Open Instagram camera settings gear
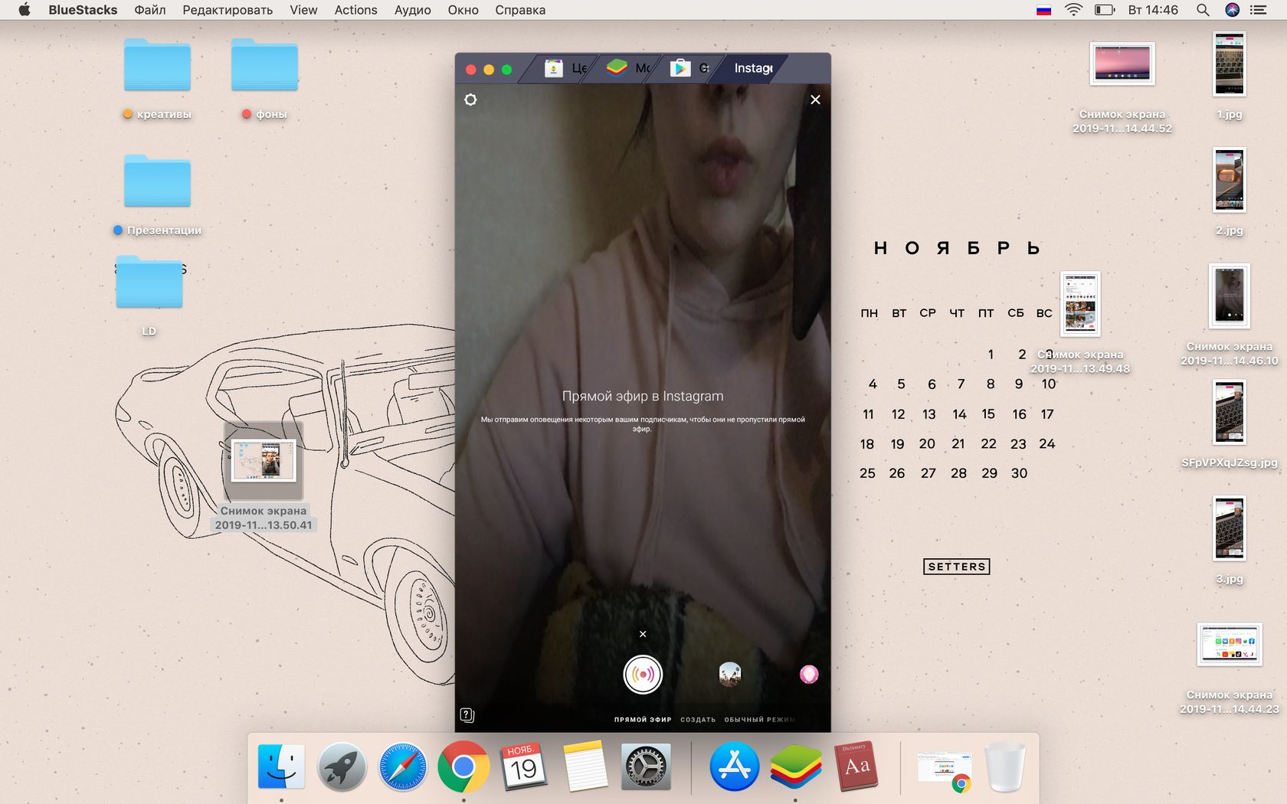Viewport: 1287px width, 804px height. (x=470, y=100)
